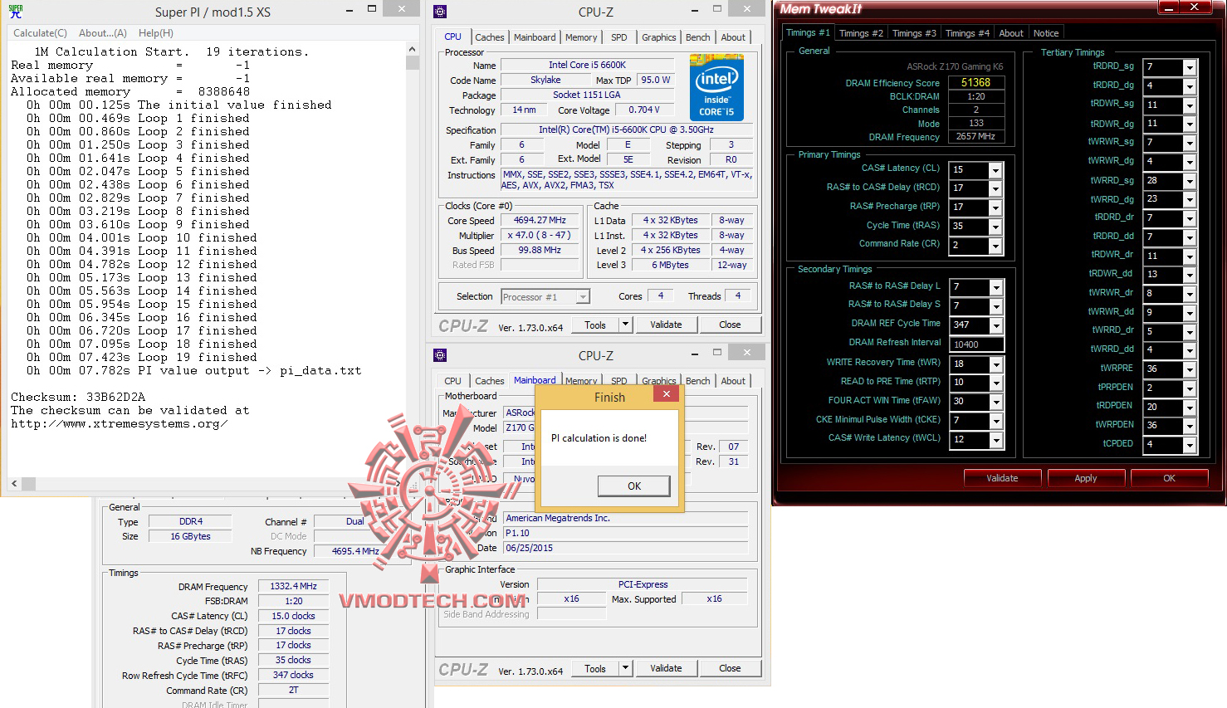Viewport: 1227px width, 708px height.
Task: Click Validate in the CPU-Z CPU window
Action: [x=666, y=325]
